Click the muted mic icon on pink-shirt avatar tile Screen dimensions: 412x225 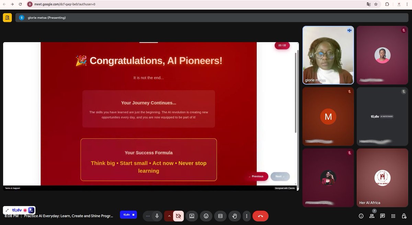pyautogui.click(x=403, y=30)
